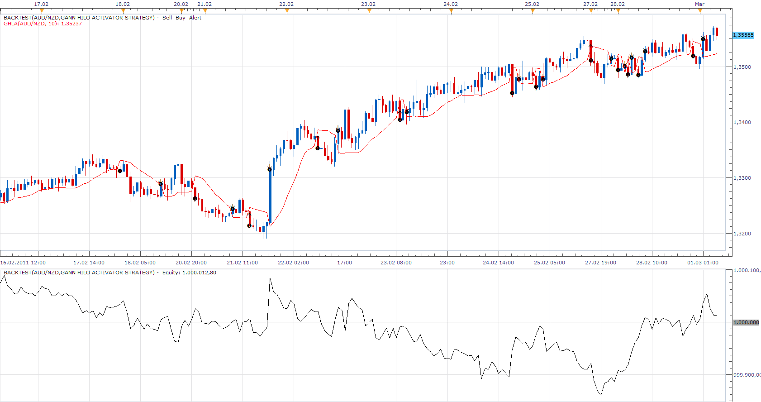Select the orange day marker below 24.02
Viewport: 761px width, 402px height.
coord(451,11)
